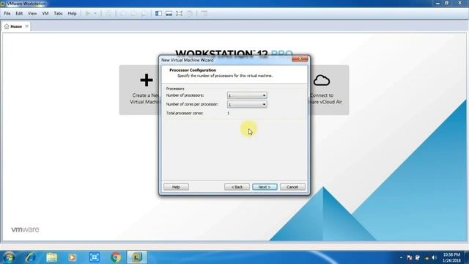
Task: Enter full screen mode from the toolbar
Action: 179,13
